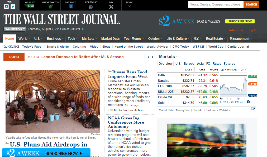Click the FTSE 100 index name
Screen dimensions: 267x157
point(165,86)
